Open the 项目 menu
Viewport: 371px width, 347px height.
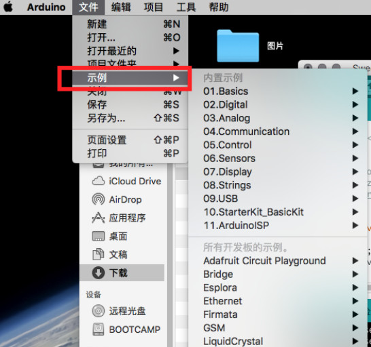point(154,7)
